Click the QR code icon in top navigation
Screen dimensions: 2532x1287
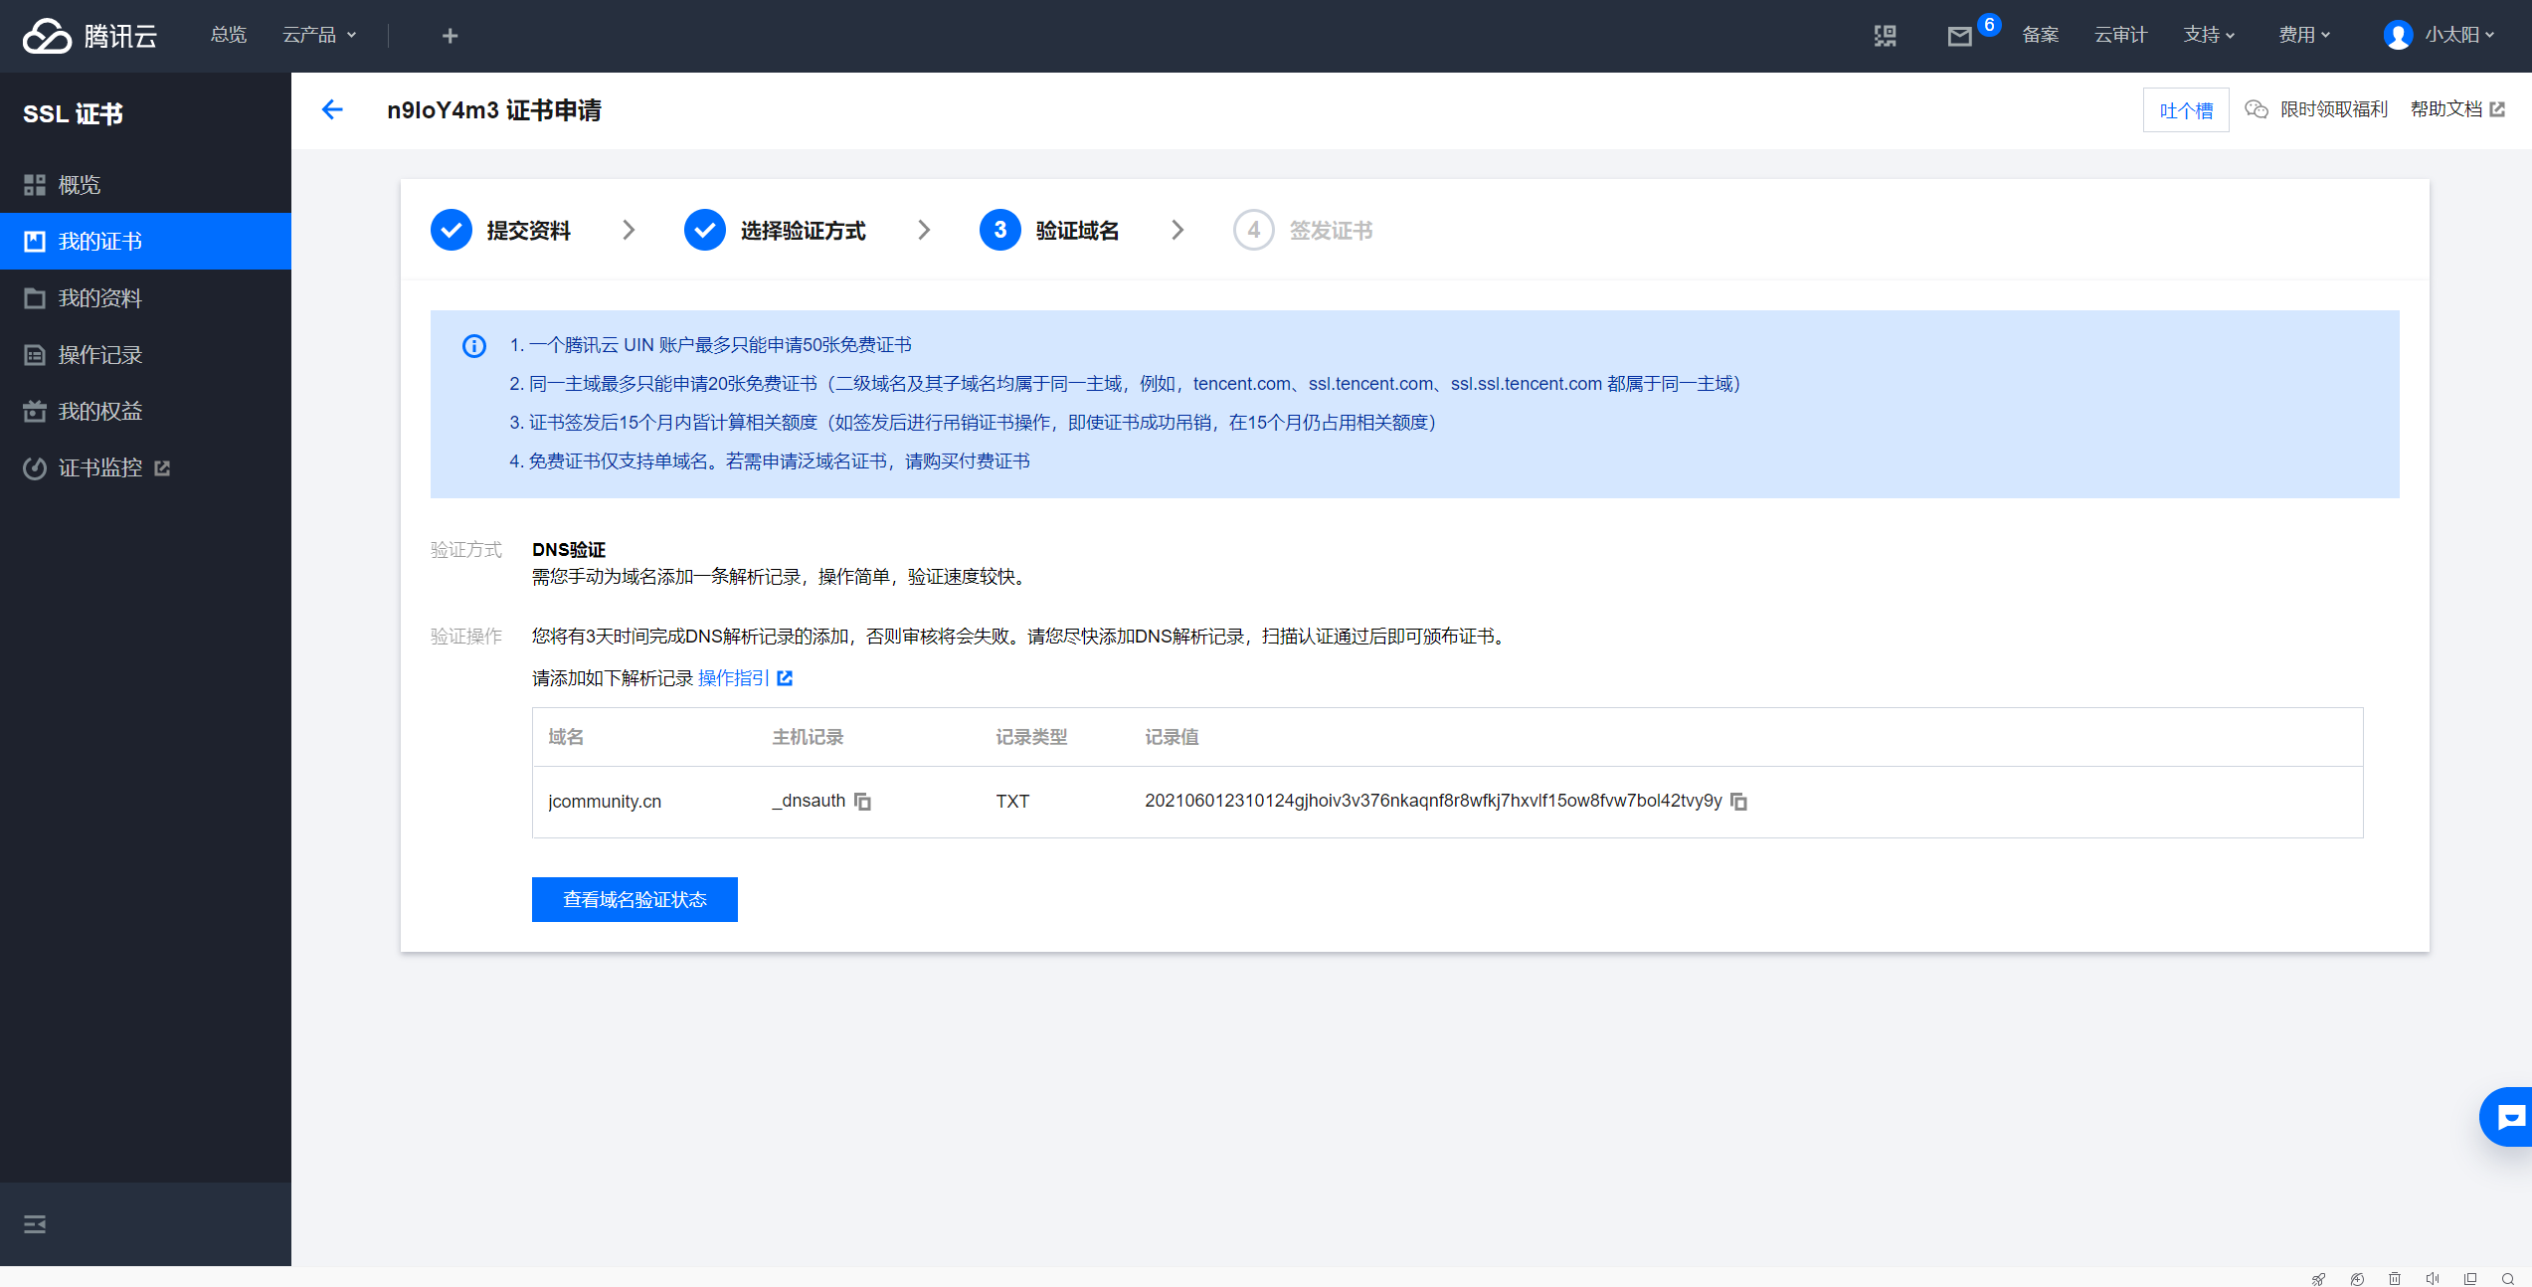(x=1886, y=35)
